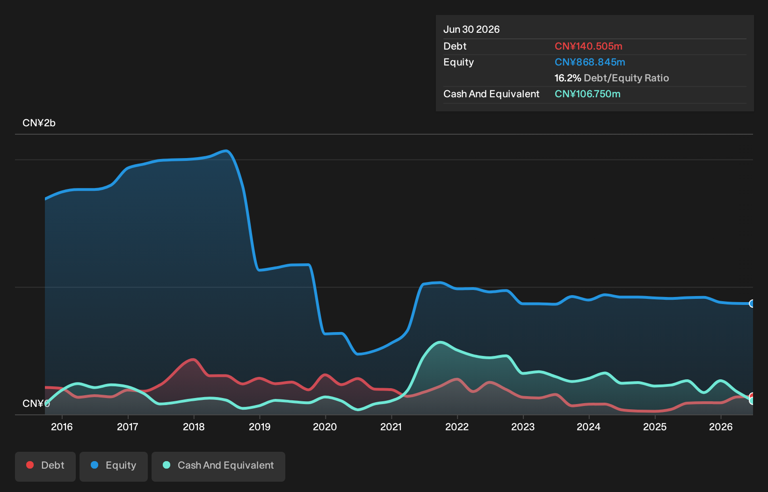Click the 2025 x-axis year label

(x=655, y=427)
